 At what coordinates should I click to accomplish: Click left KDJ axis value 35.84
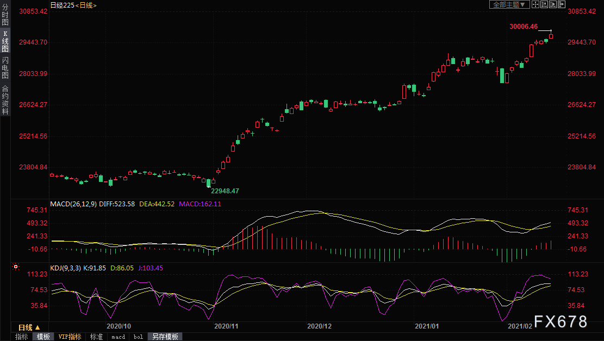(x=39, y=306)
